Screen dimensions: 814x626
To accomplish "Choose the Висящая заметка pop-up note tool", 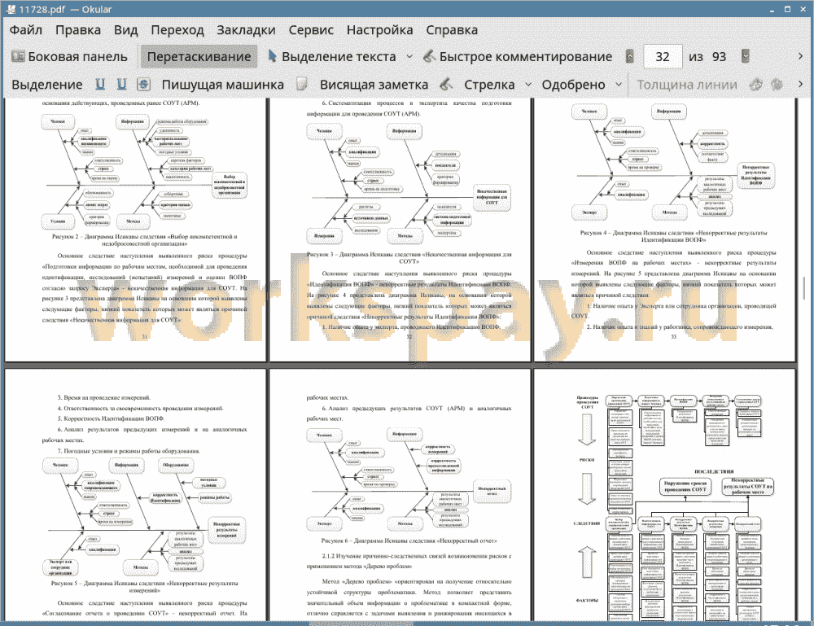I will (x=374, y=85).
